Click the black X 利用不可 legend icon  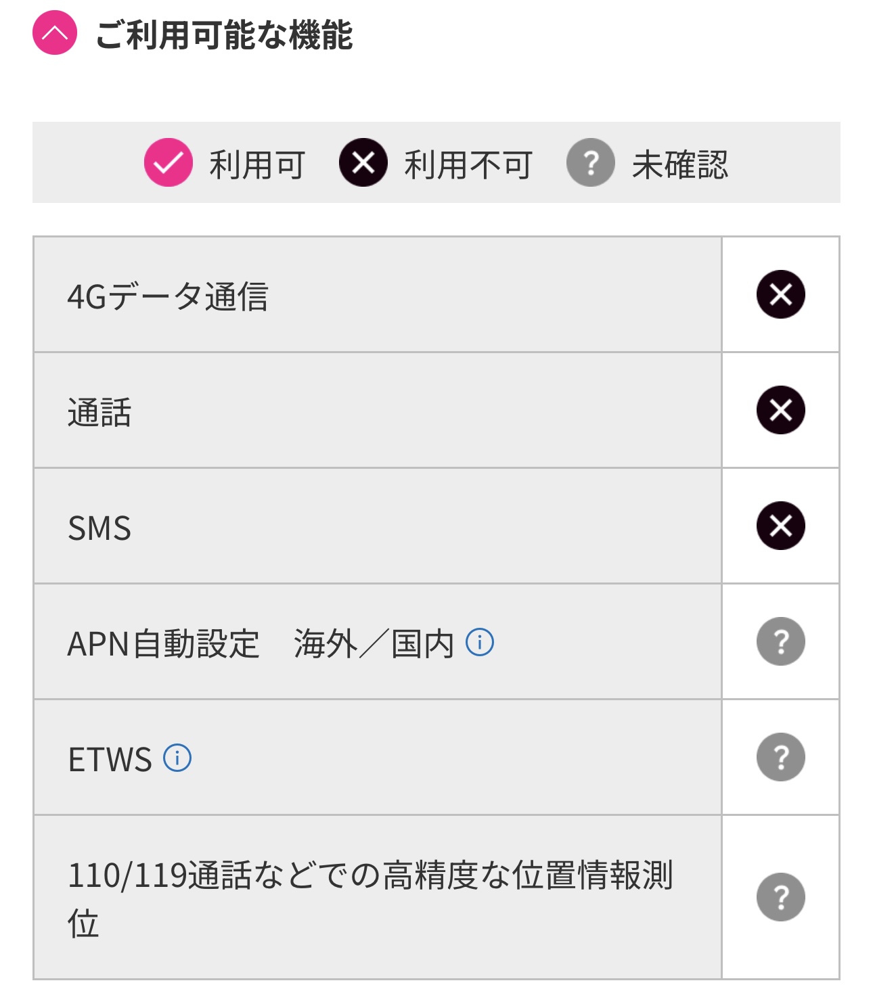tap(363, 162)
